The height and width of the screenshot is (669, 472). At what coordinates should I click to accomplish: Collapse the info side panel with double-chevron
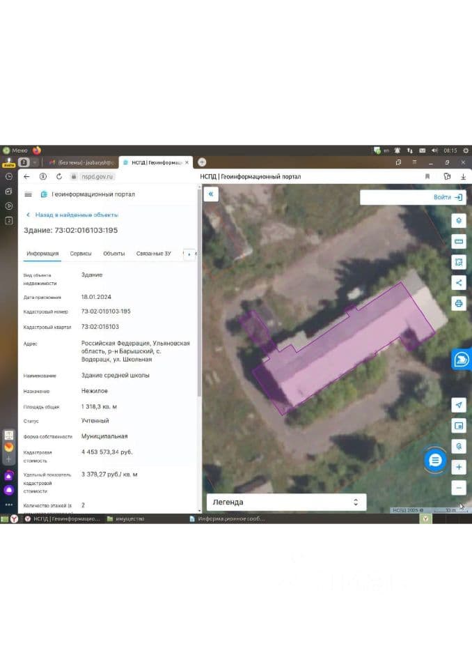tap(211, 194)
